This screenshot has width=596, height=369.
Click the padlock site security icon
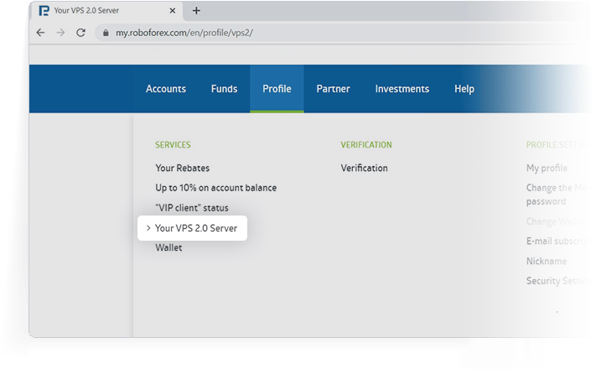point(106,33)
